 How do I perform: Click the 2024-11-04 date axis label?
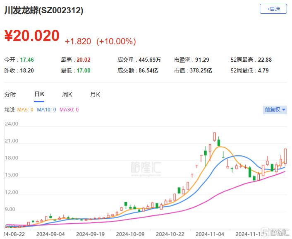[x=210, y=234]
